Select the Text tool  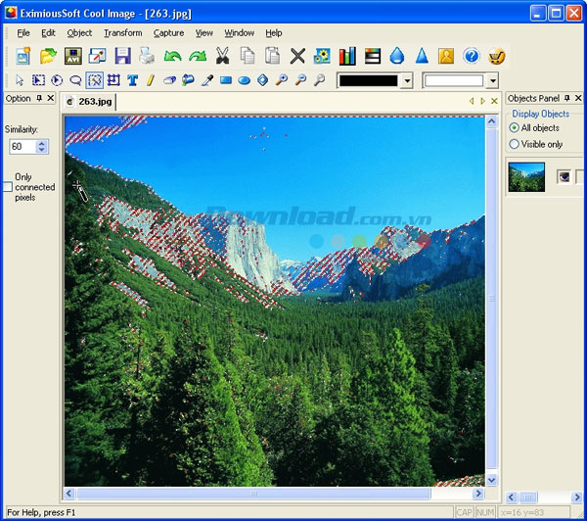(132, 80)
